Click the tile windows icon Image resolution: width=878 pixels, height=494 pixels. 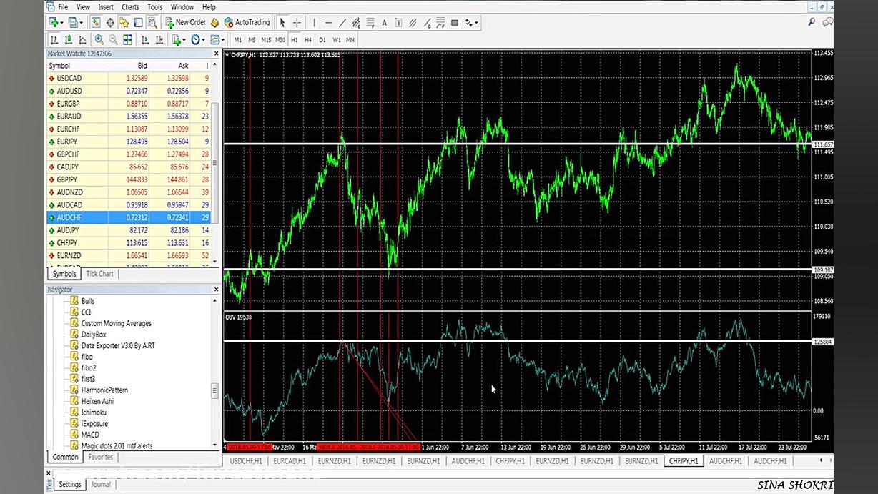127,40
